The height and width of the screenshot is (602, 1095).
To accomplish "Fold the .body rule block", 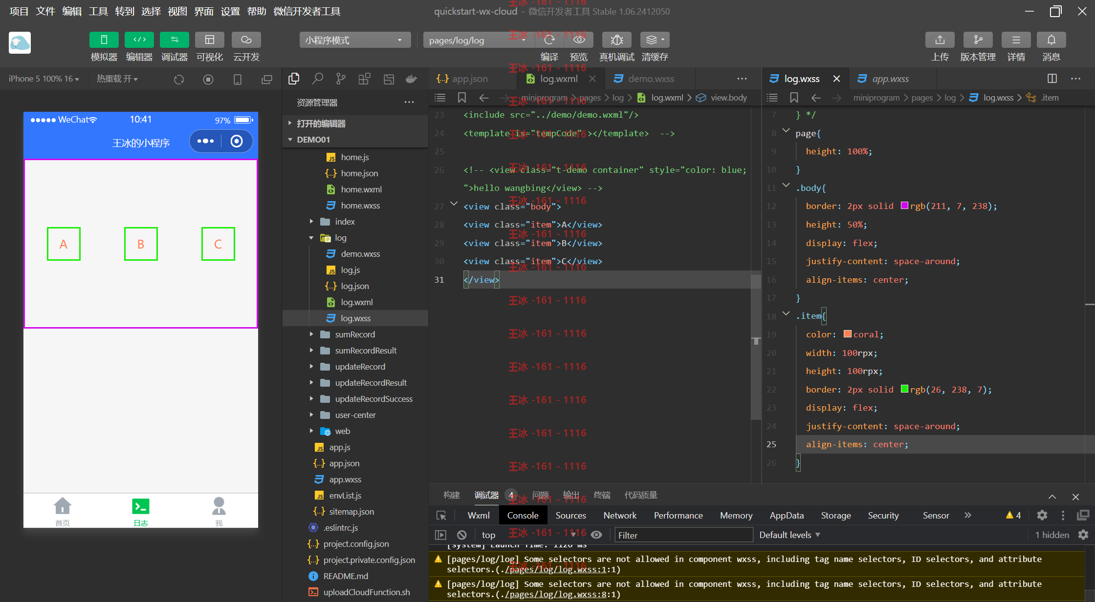I will tap(786, 186).
